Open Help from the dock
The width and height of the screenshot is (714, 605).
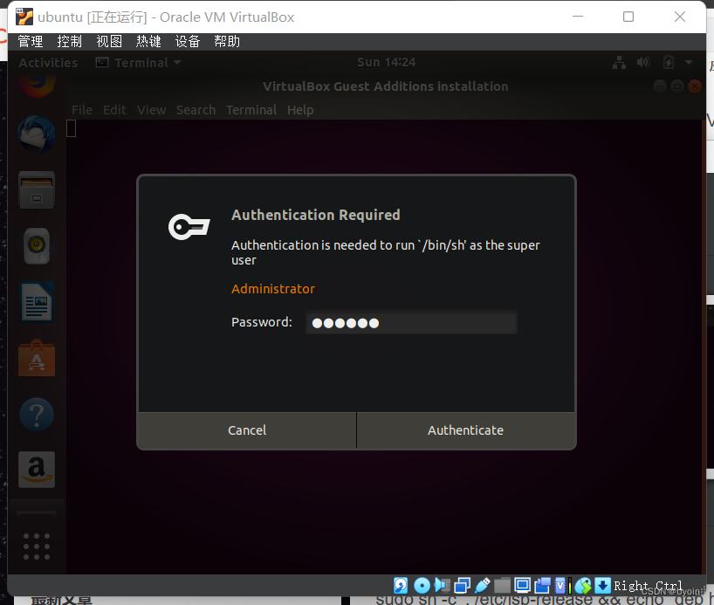tap(37, 415)
